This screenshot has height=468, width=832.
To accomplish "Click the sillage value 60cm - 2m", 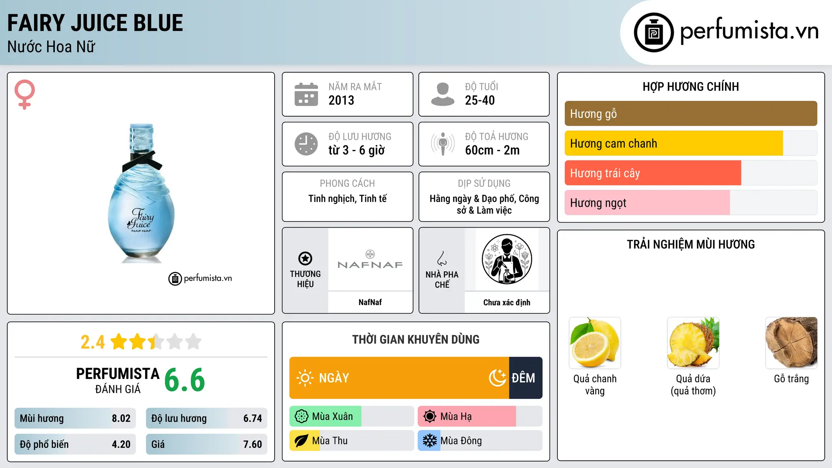I will click(x=492, y=150).
